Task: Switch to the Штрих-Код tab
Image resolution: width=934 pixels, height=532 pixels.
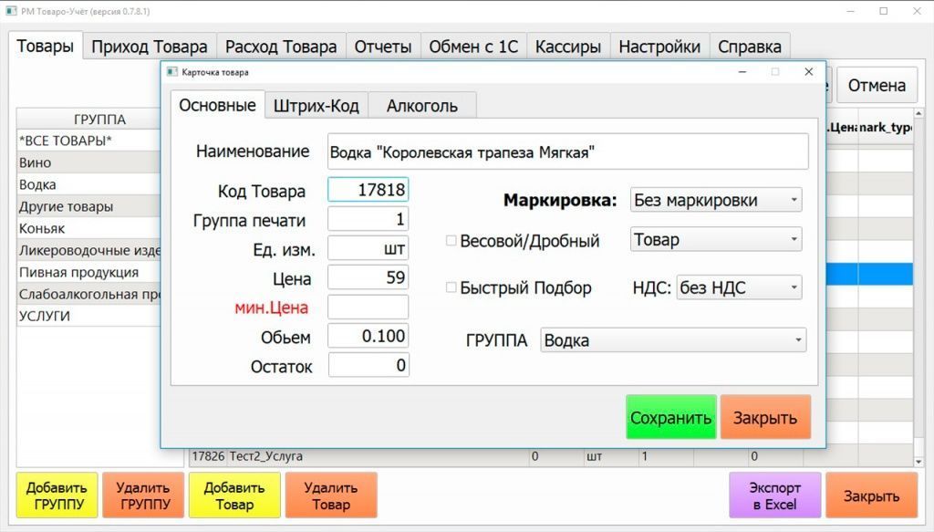Action: click(x=317, y=106)
